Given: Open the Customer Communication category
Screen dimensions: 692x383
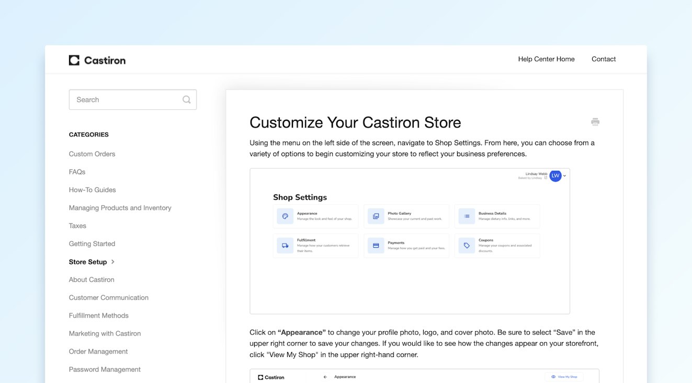Looking at the screenshot, I should 109,298.
